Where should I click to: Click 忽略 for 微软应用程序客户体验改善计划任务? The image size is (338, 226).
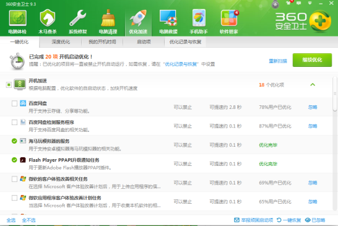click(x=313, y=202)
